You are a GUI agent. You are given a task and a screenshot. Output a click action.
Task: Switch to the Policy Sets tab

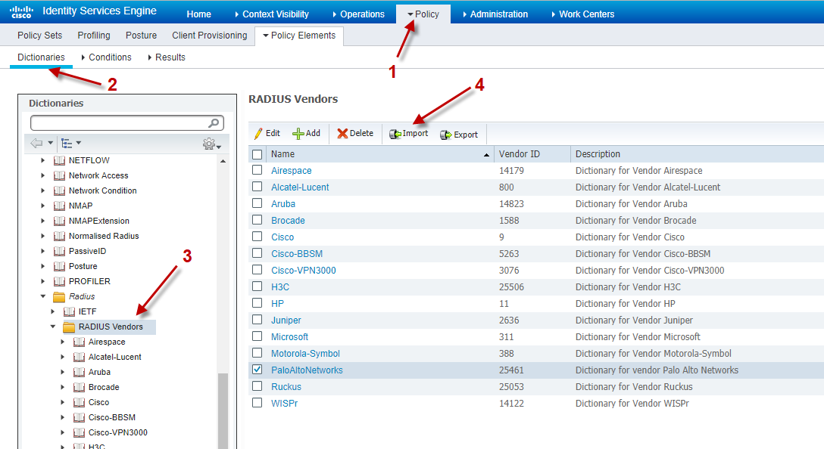[x=39, y=35]
